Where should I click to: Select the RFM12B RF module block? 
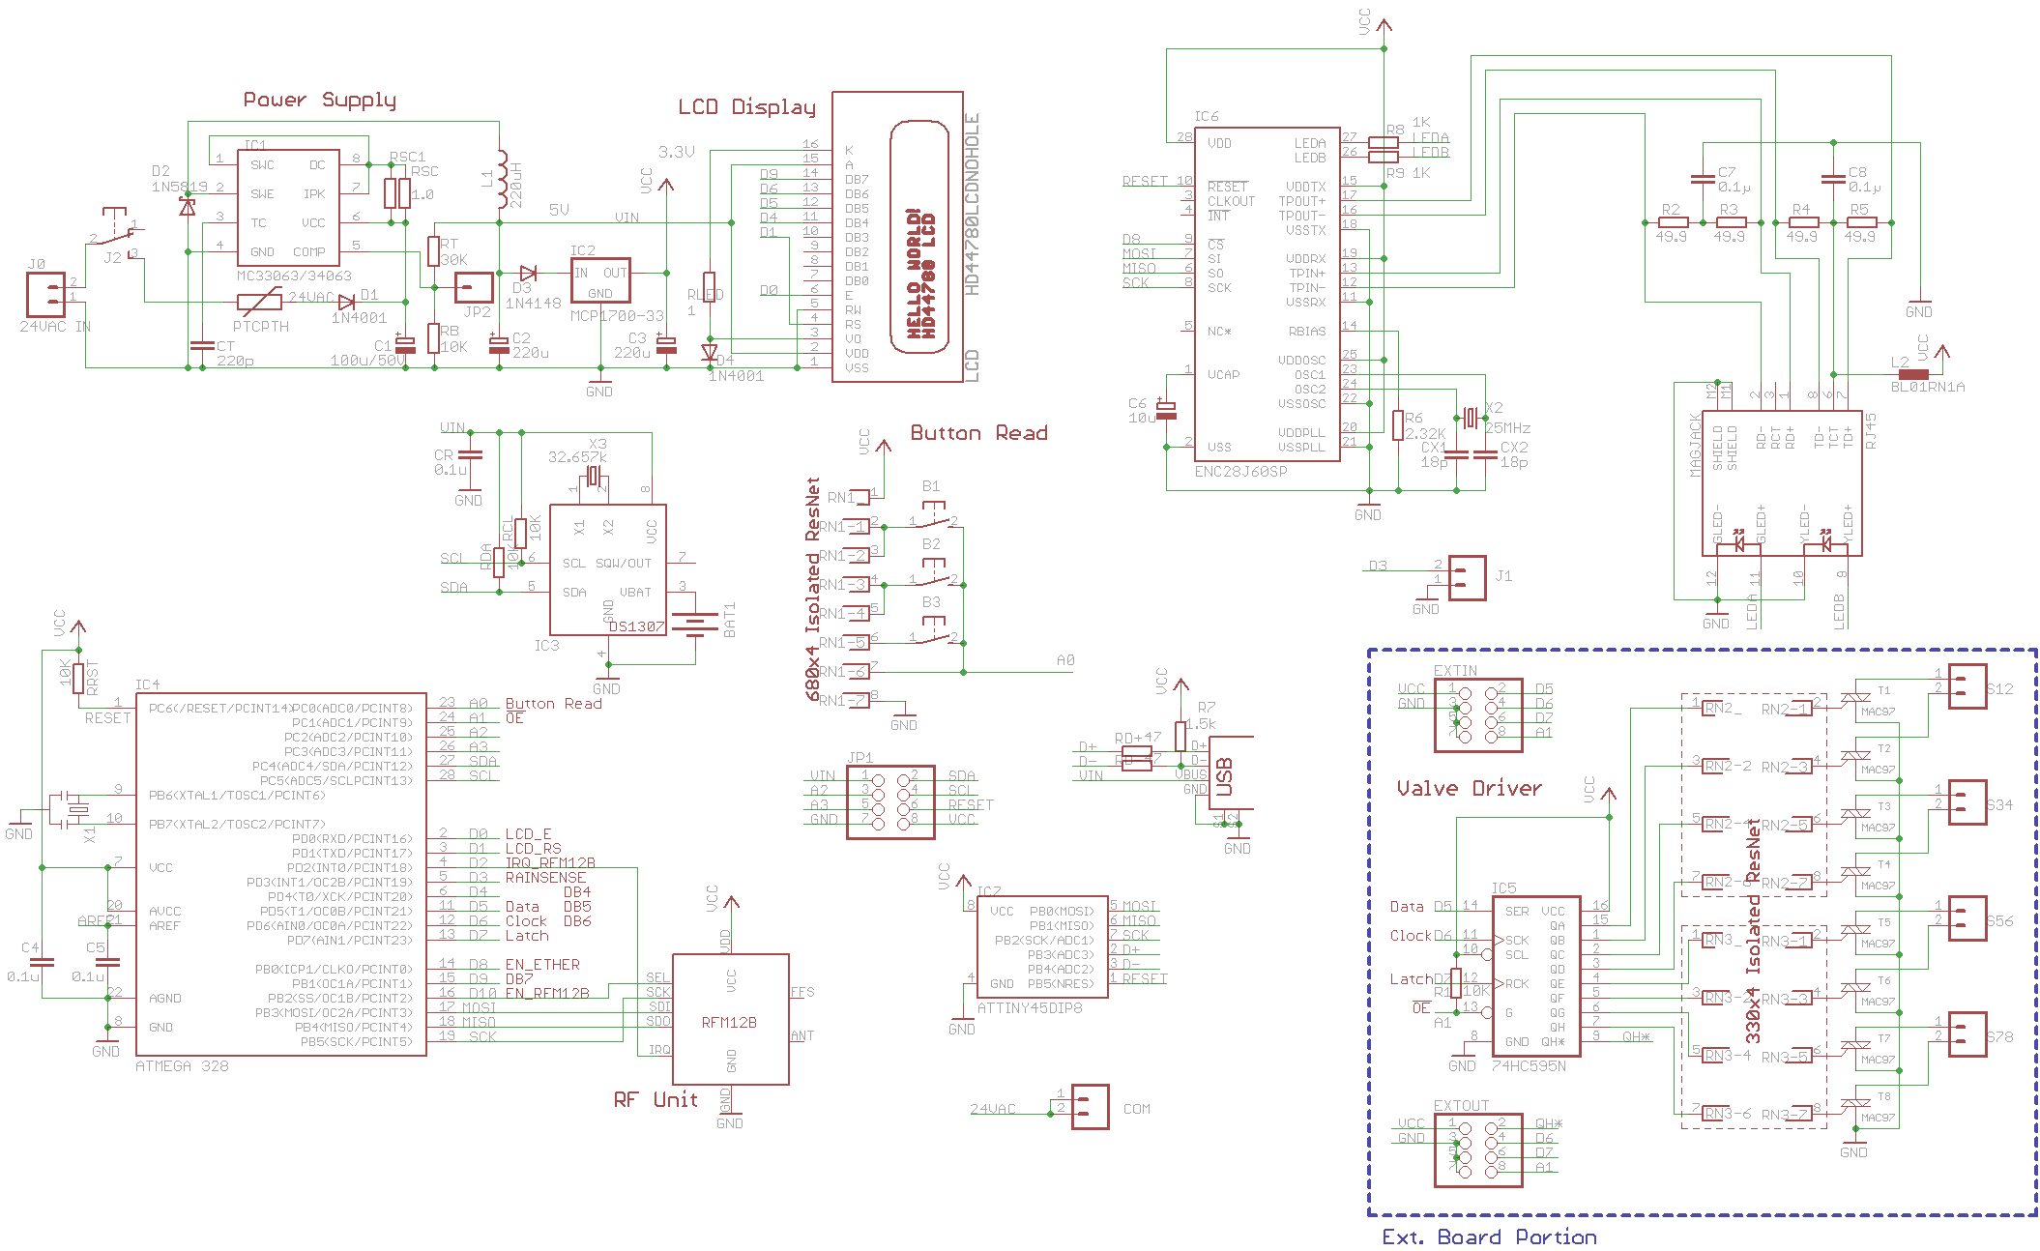coord(730,1020)
